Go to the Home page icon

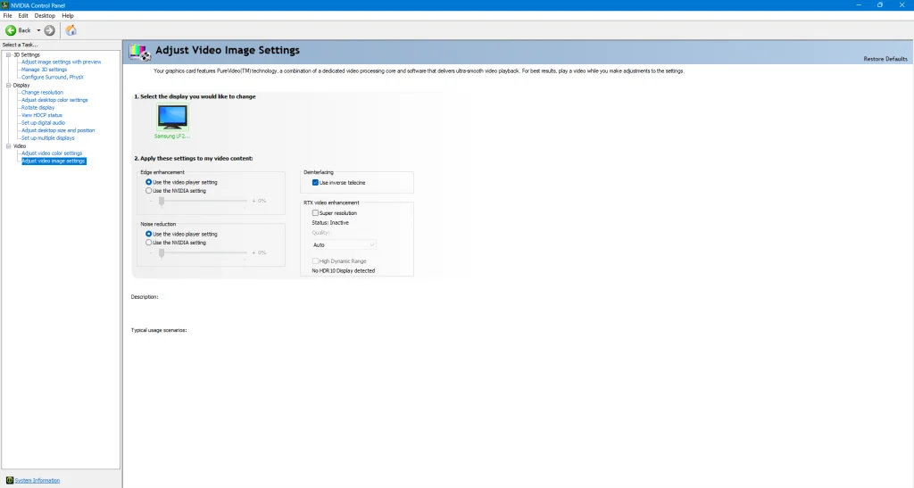(71, 30)
